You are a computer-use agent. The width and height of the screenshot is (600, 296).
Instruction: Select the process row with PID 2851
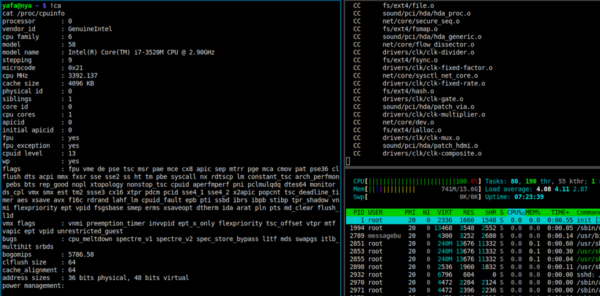coord(472,243)
